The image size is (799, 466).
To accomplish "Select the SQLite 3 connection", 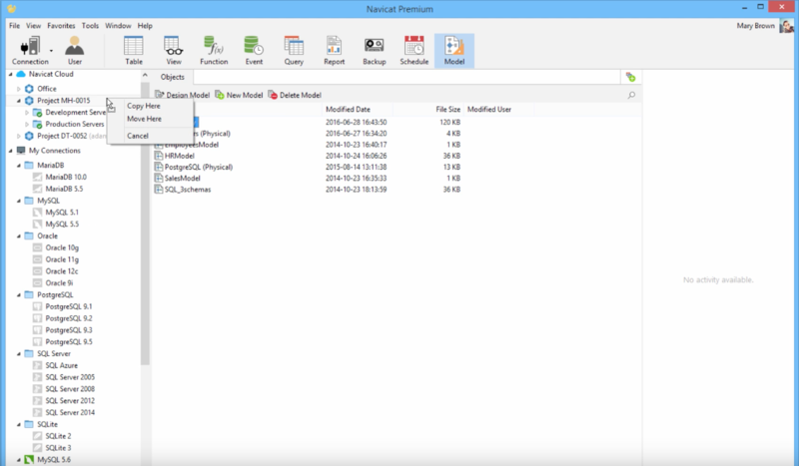I will pos(58,448).
